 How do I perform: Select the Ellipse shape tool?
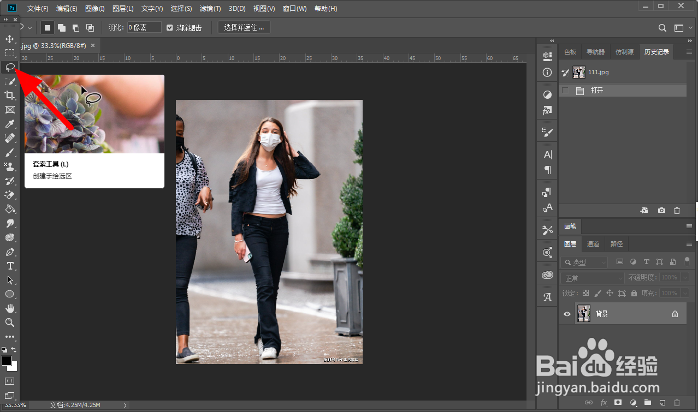(9, 294)
